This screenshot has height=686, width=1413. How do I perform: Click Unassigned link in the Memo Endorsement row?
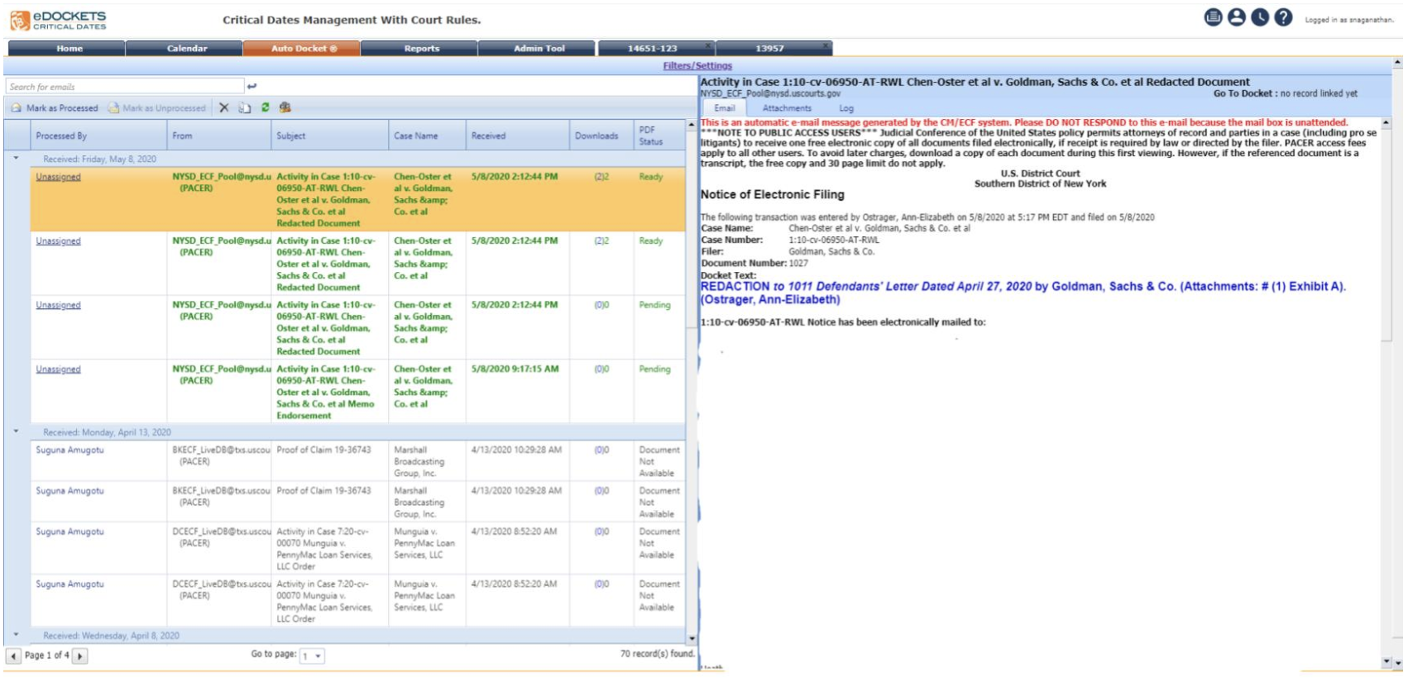pyautogui.click(x=58, y=369)
